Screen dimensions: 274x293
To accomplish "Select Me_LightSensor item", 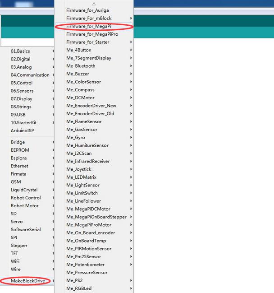I will (94, 185).
